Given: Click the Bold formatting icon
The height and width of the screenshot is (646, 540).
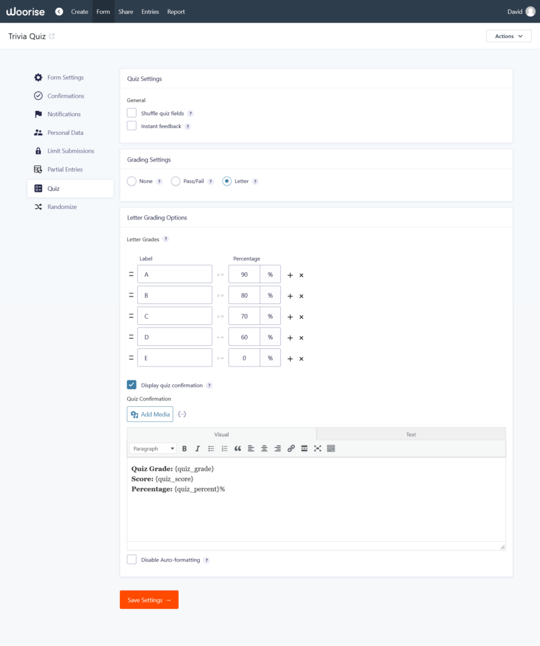Looking at the screenshot, I should coord(184,449).
